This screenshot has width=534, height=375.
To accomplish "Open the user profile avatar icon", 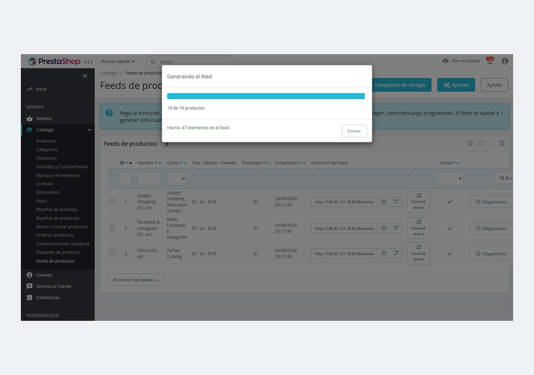I will pos(505,61).
